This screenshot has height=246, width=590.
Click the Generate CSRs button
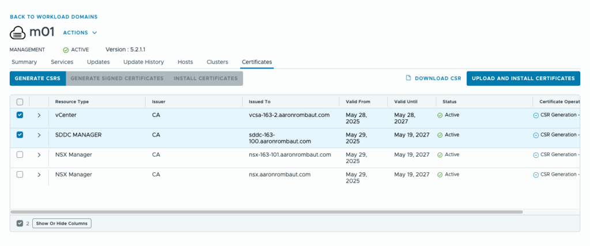click(37, 78)
